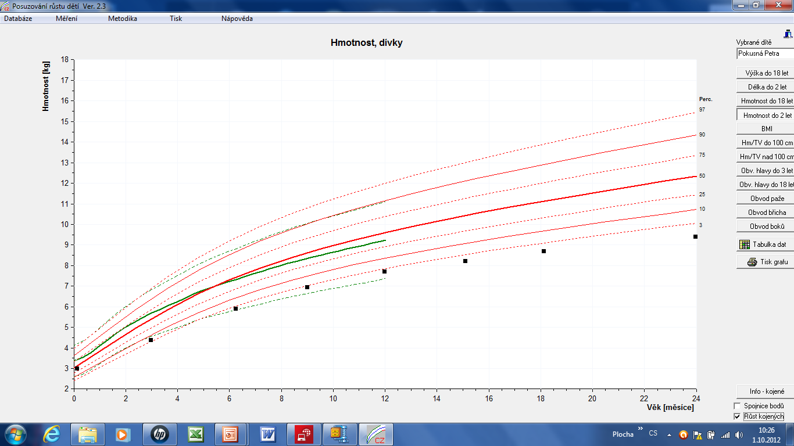
Task: Open Windows Explorer folder in taskbar
Action: (x=88, y=434)
